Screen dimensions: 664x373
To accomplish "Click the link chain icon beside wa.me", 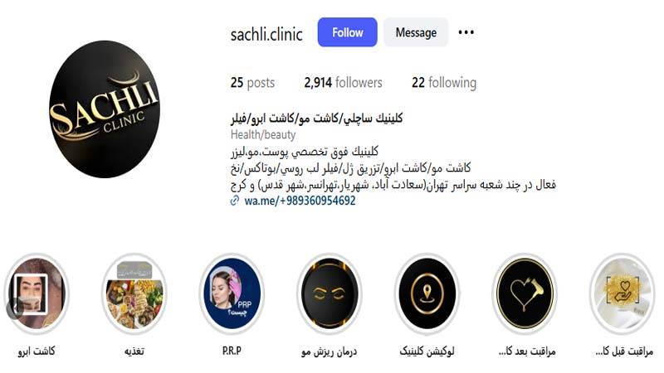I will pyautogui.click(x=235, y=201).
